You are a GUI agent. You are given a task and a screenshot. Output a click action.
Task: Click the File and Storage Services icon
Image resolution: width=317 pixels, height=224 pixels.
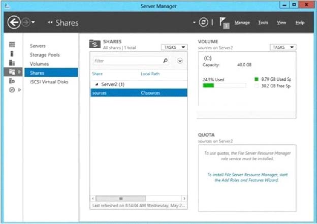[x=12, y=72]
